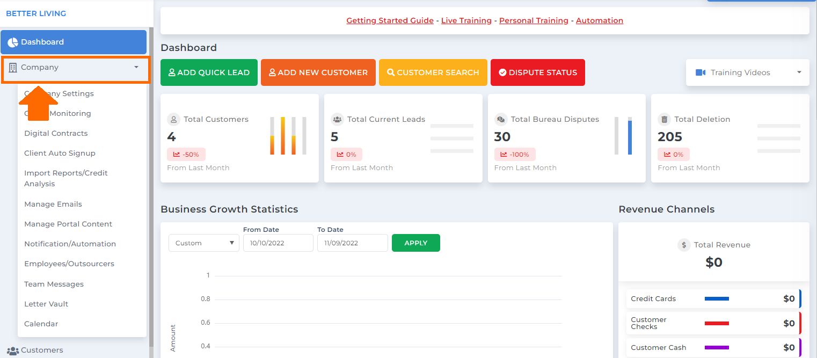
Task: Click the Total Customers person icon
Action: click(173, 119)
